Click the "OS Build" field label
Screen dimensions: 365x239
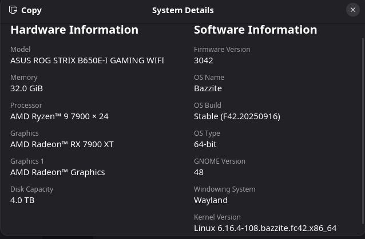pos(208,106)
